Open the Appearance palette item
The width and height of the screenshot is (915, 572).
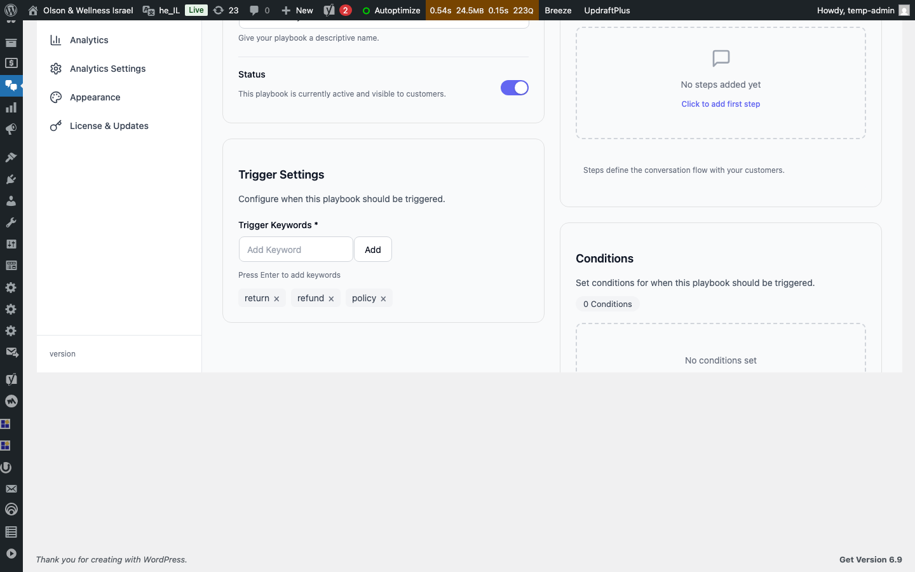point(95,97)
